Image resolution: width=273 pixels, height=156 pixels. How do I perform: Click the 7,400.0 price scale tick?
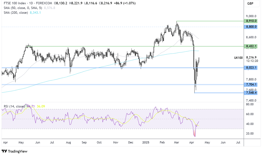tap(251, 100)
